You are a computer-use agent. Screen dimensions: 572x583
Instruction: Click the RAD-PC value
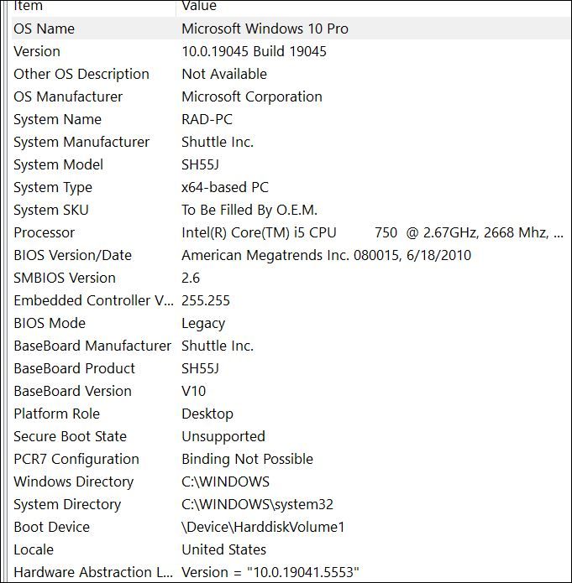pyautogui.click(x=207, y=119)
